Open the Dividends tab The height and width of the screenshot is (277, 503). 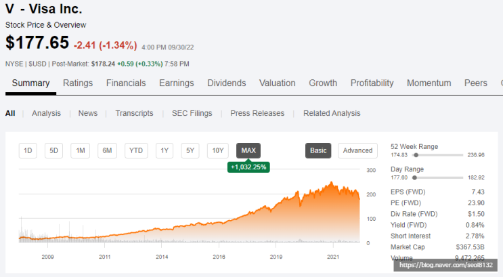pyautogui.click(x=227, y=83)
